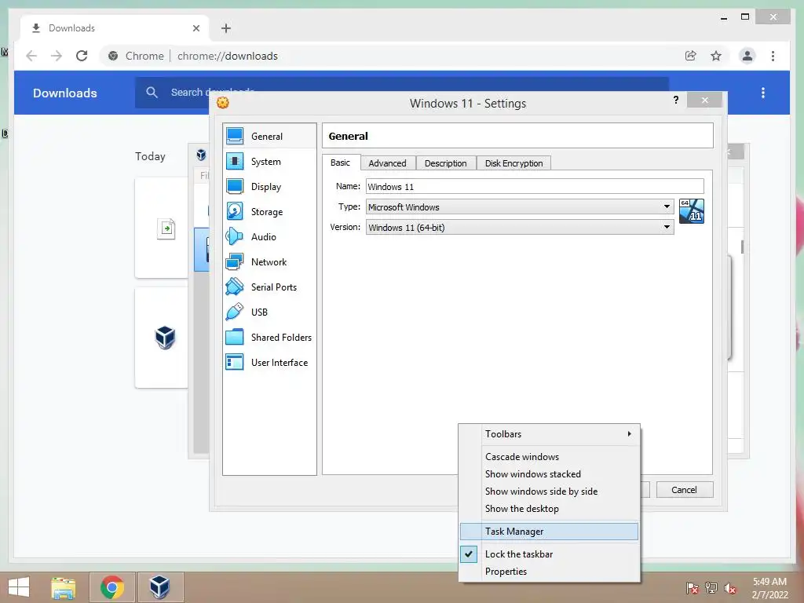Close the Downloads tab

click(196, 28)
